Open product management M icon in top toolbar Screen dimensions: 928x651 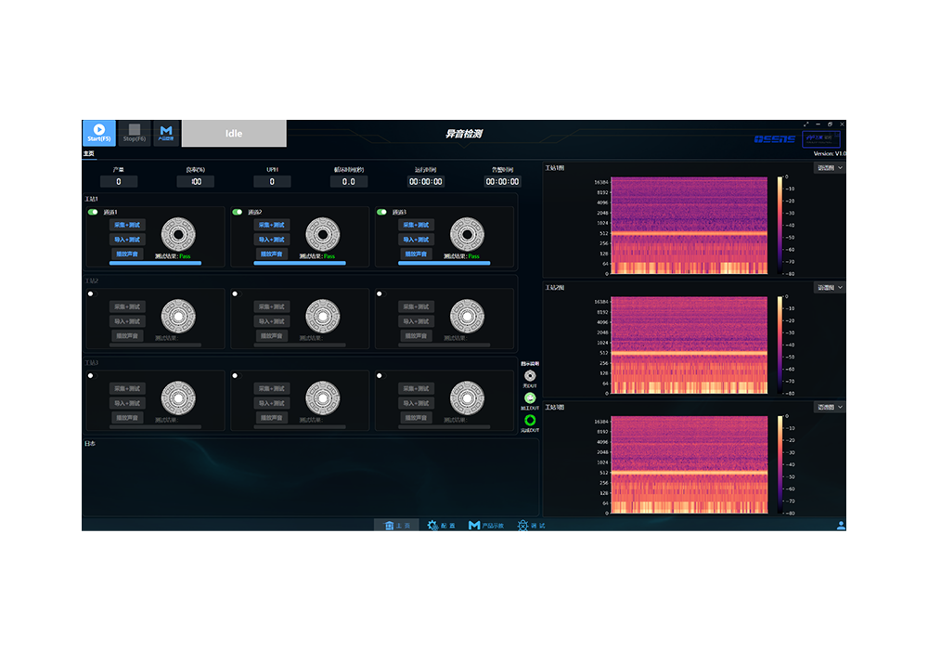coord(166,131)
